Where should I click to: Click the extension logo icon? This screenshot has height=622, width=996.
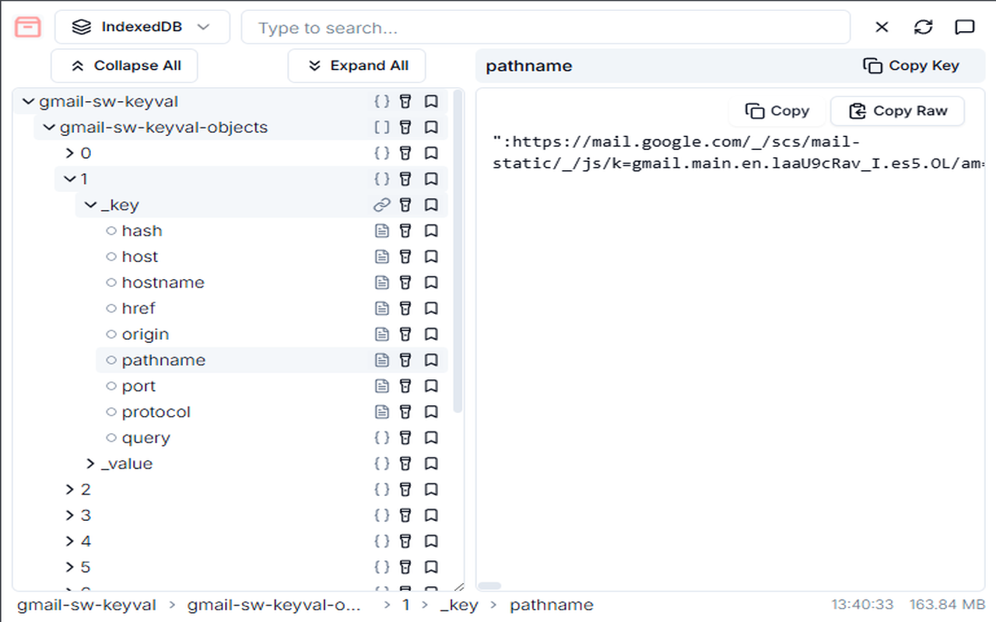(27, 26)
